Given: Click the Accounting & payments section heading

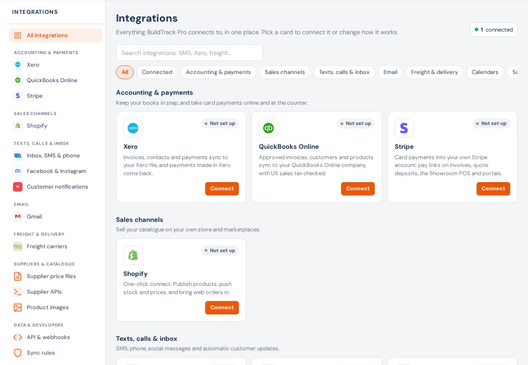Looking at the screenshot, I should coord(154,93).
